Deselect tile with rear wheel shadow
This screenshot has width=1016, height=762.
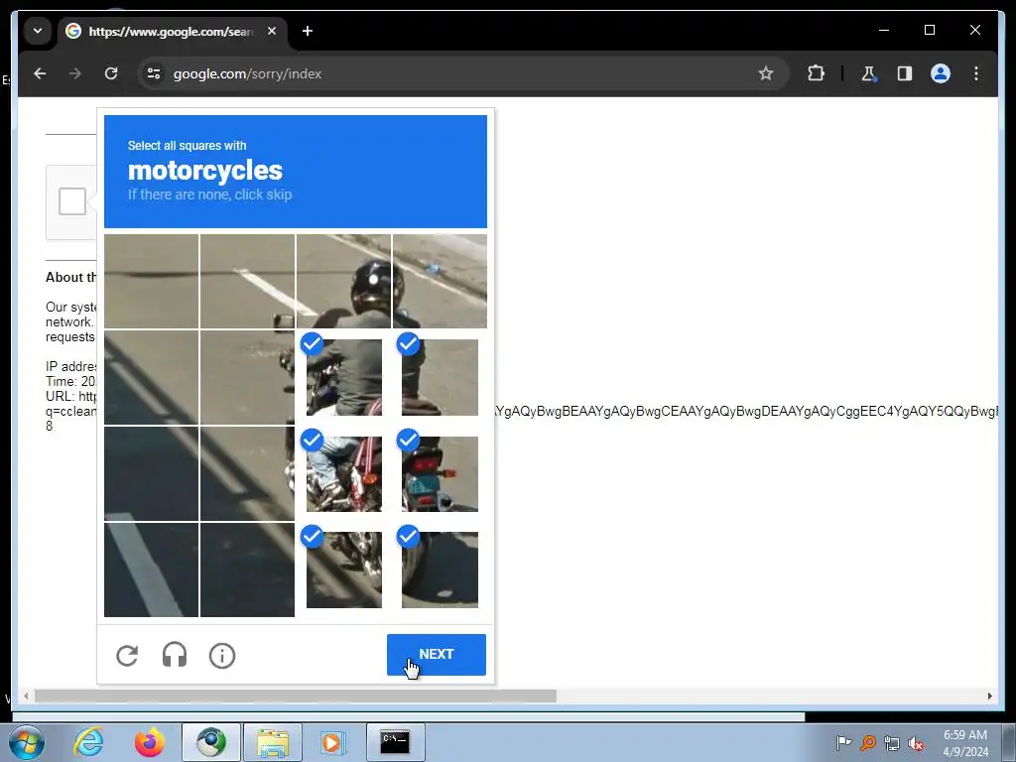click(440, 570)
